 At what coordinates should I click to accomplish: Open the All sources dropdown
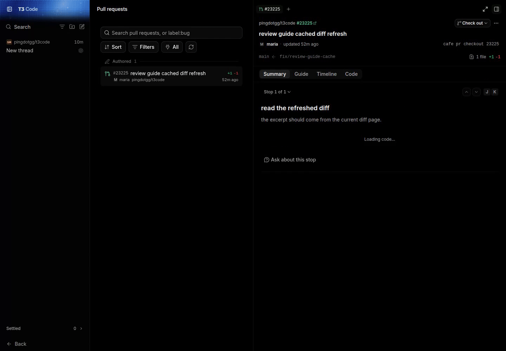point(172,47)
